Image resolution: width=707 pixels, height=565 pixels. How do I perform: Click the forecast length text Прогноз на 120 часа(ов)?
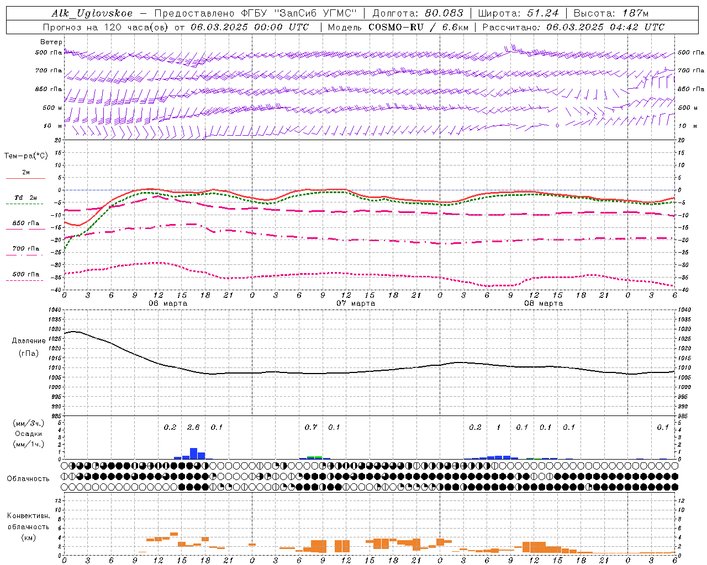pyautogui.click(x=107, y=27)
